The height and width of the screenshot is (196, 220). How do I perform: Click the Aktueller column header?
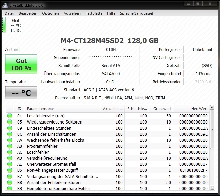click(x=113, y=109)
